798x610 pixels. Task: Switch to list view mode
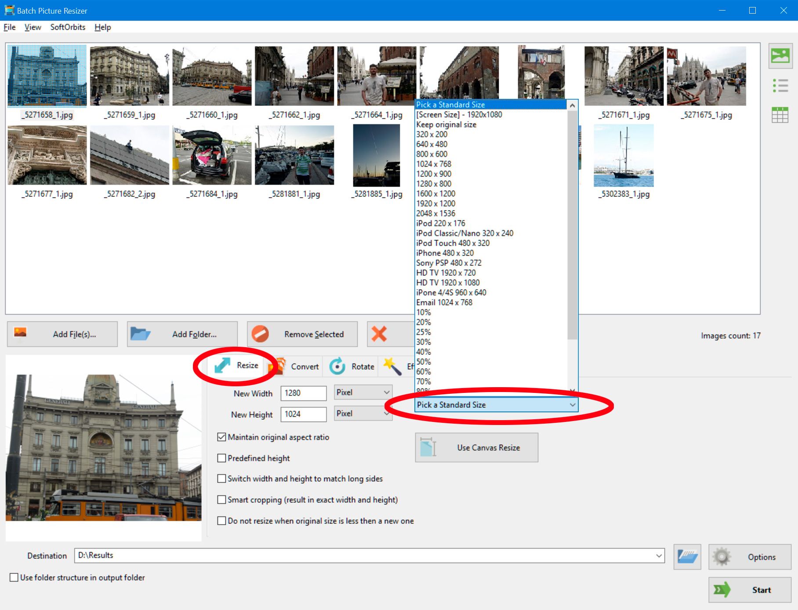click(x=781, y=86)
